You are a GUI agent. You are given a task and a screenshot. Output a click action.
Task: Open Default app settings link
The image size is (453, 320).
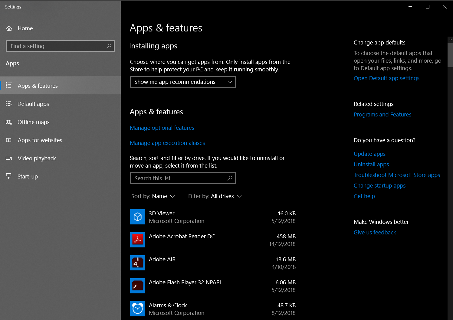pos(386,78)
